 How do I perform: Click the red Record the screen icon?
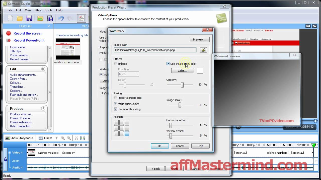click(9, 33)
